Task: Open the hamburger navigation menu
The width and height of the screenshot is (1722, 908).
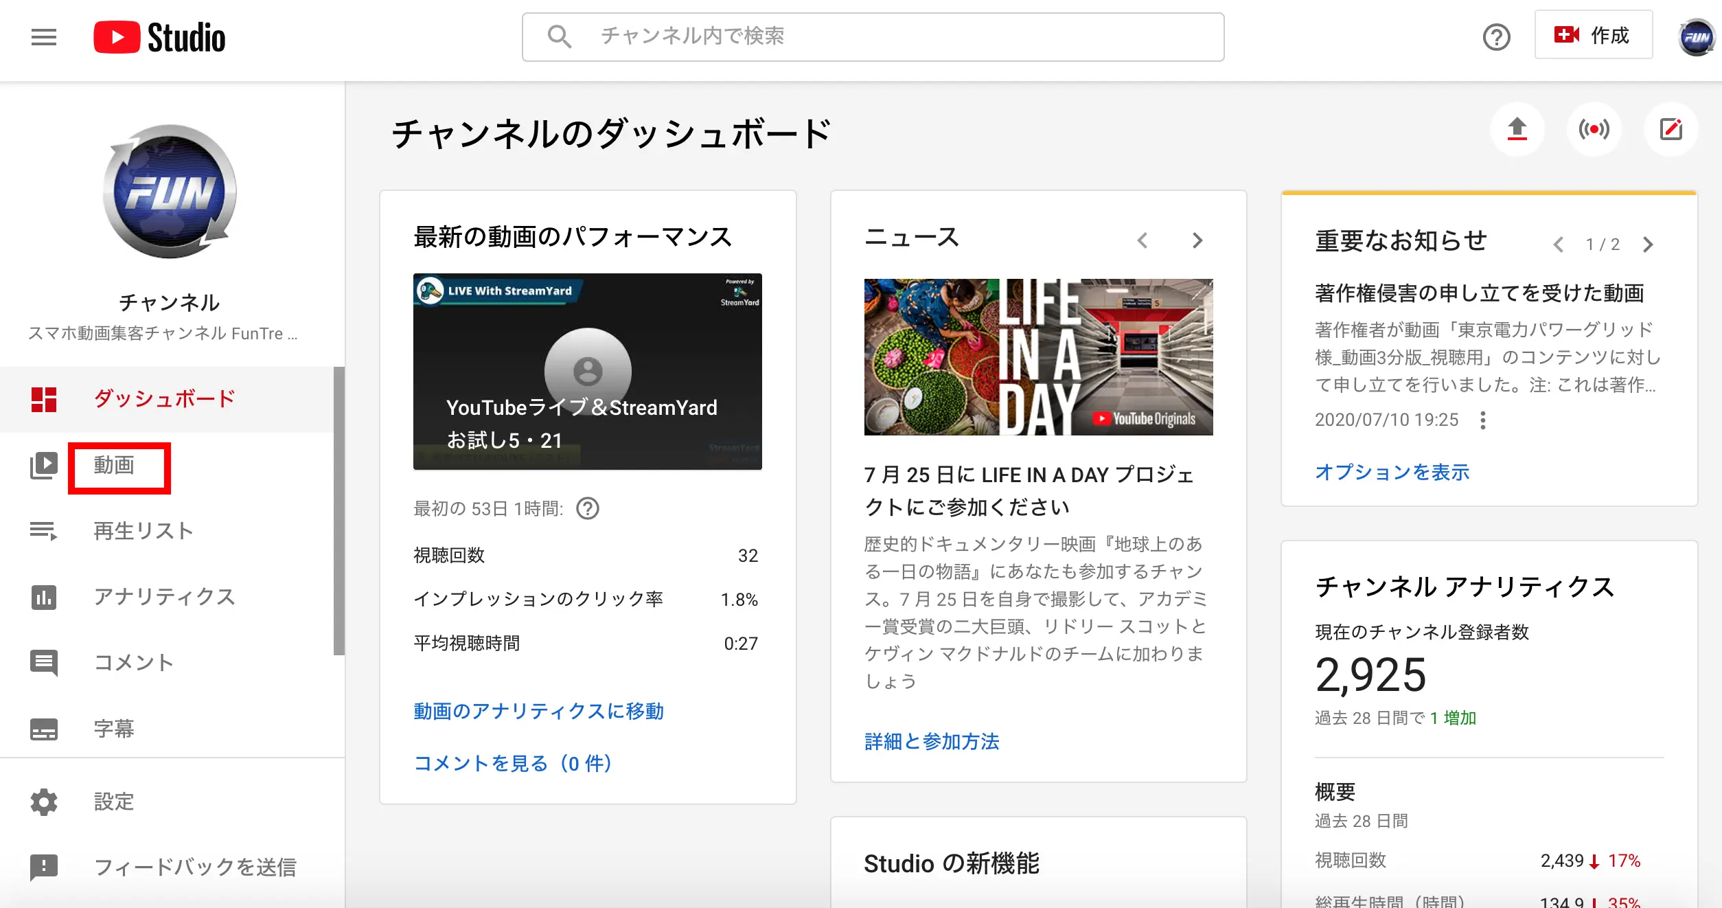Action: click(43, 36)
